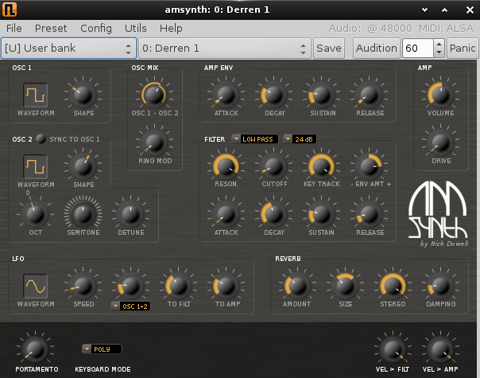The width and height of the screenshot is (480, 378).
Task: Open the Preset menu
Action: pos(51,28)
